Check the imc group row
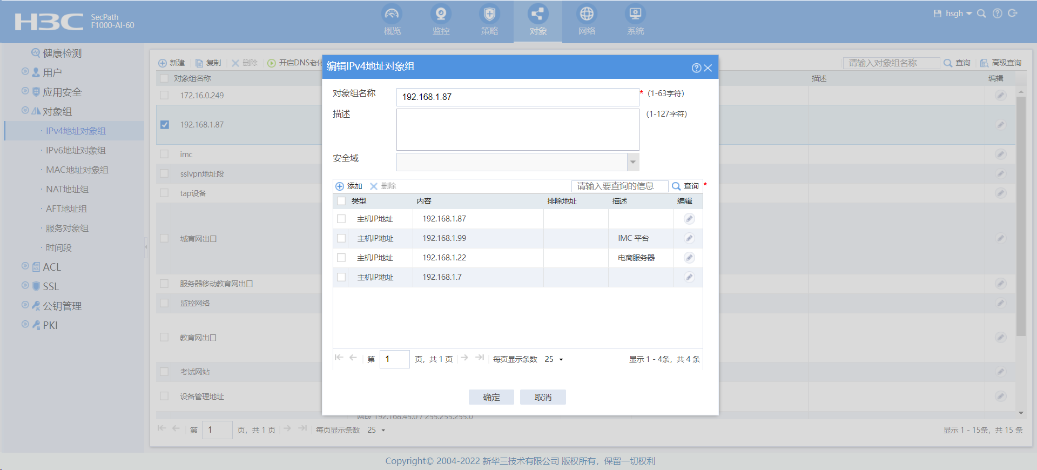This screenshot has width=1037, height=470. tap(164, 154)
